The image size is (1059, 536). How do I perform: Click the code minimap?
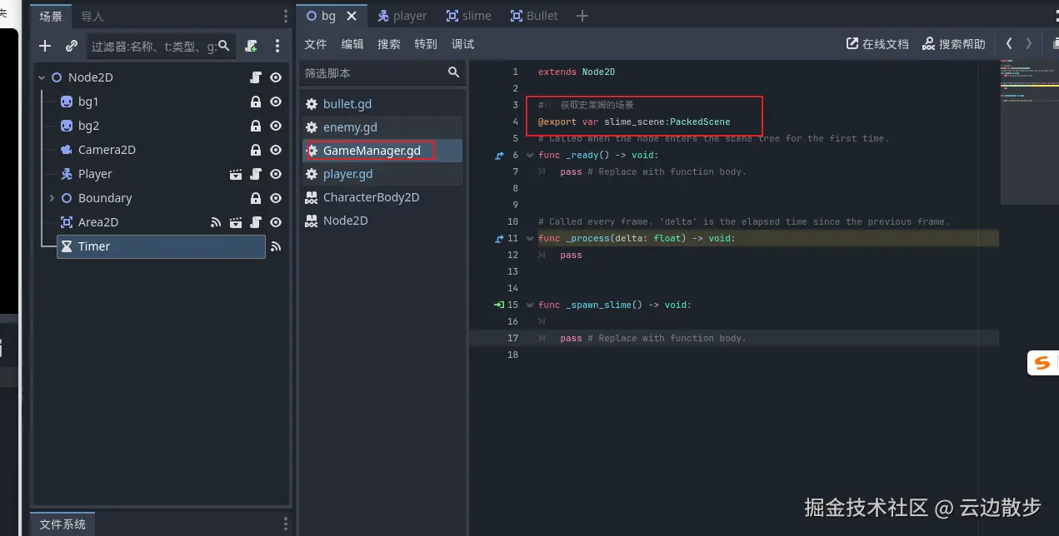pyautogui.click(x=1029, y=133)
